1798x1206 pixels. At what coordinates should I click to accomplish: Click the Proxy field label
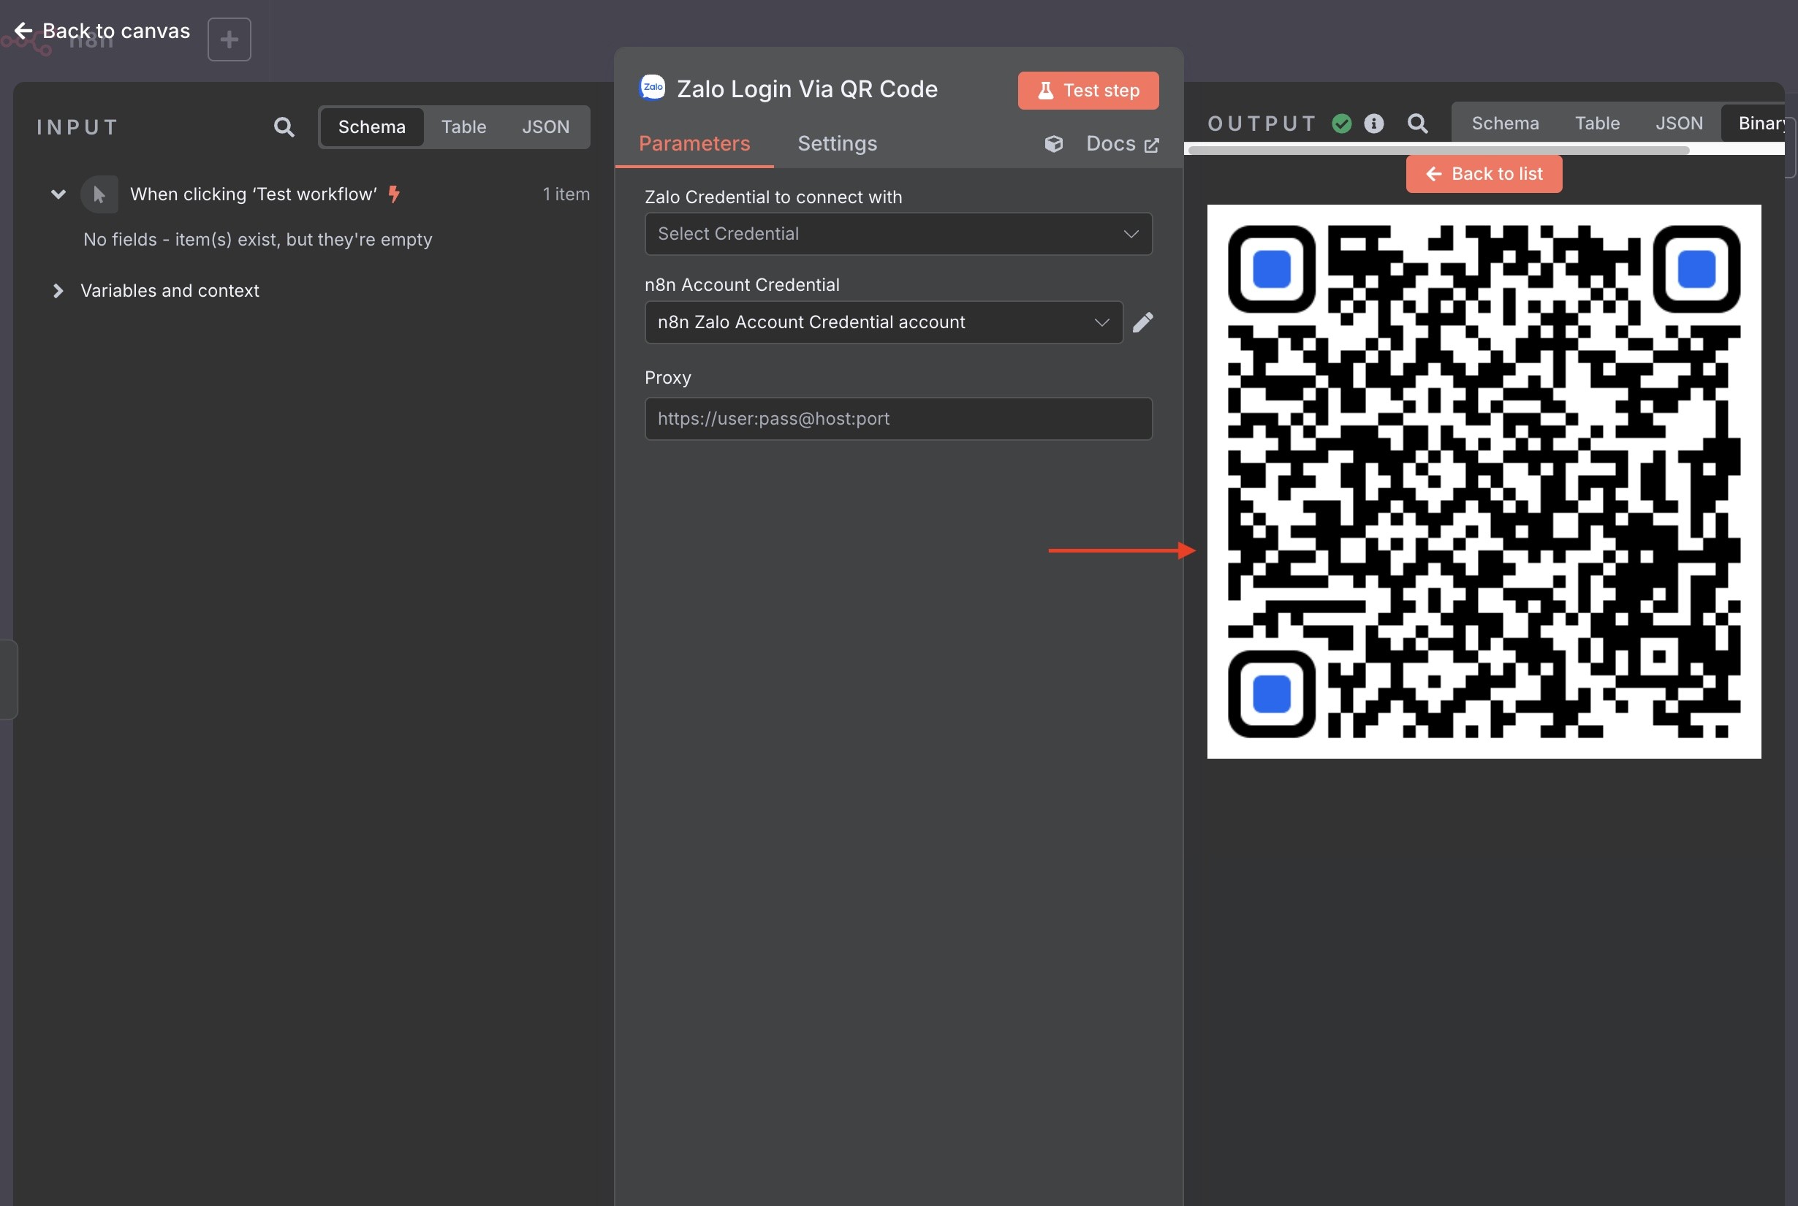[x=667, y=379]
